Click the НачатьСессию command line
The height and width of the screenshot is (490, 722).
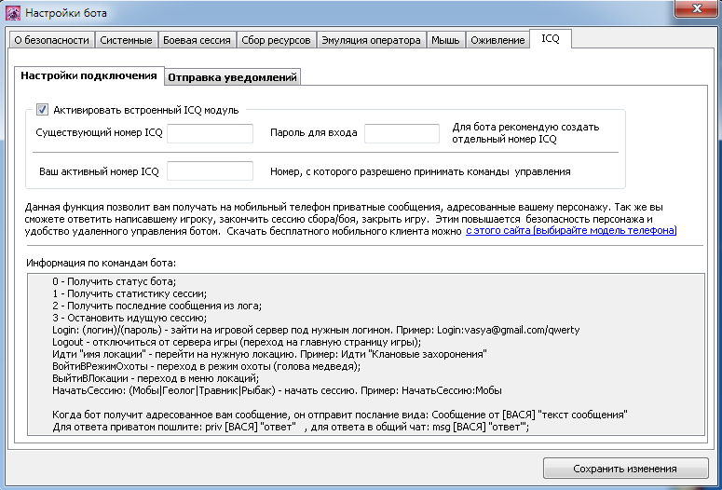tap(278, 390)
